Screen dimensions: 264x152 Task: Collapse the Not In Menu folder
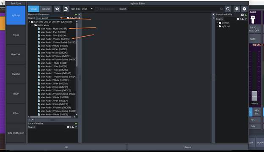[33, 25]
